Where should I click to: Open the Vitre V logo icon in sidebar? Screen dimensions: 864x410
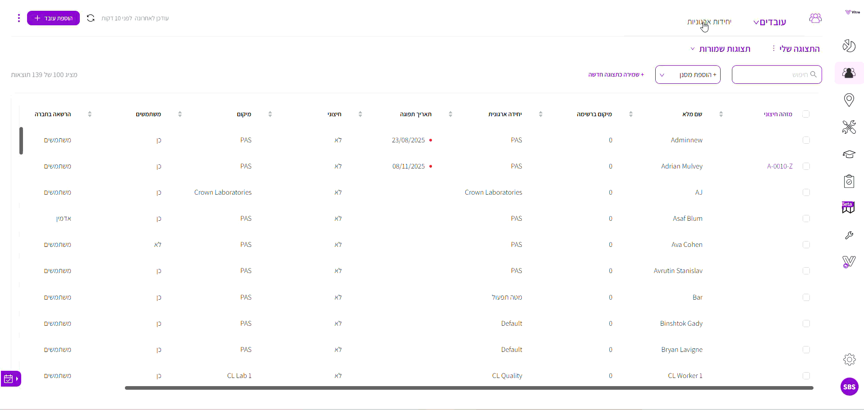pyautogui.click(x=849, y=262)
